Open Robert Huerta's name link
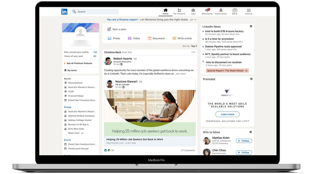The width and height of the screenshot is (313, 174). [123, 59]
